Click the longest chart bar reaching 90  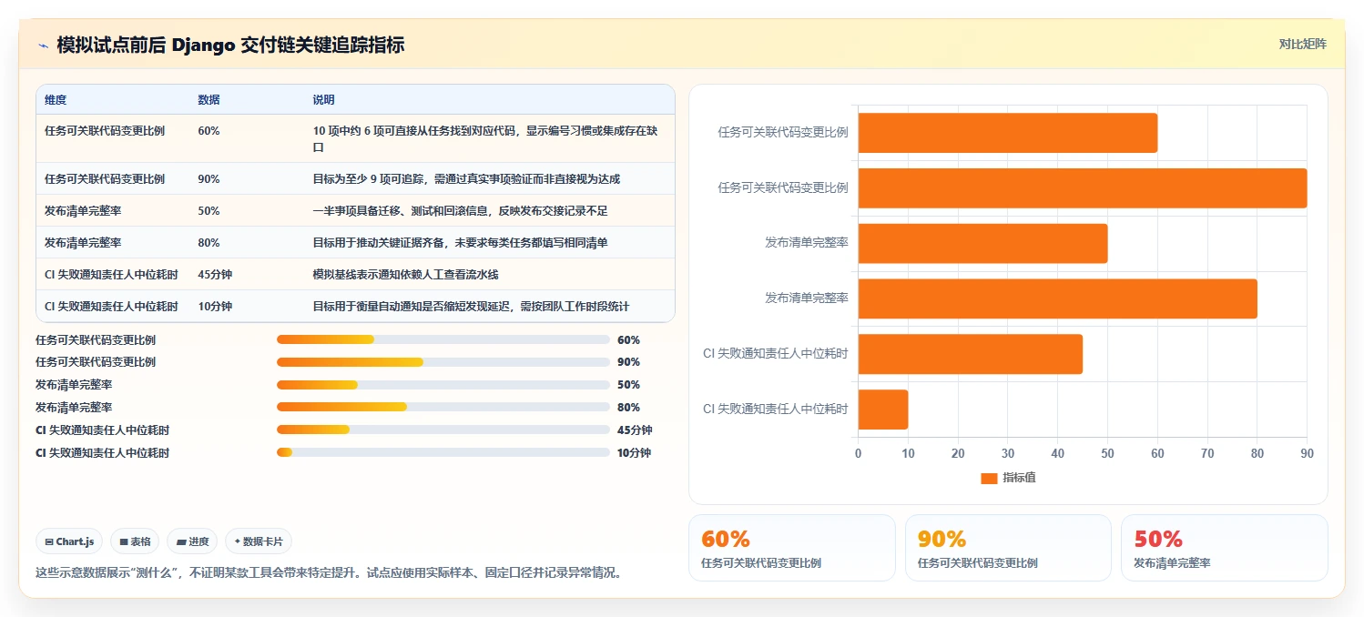(x=1083, y=188)
